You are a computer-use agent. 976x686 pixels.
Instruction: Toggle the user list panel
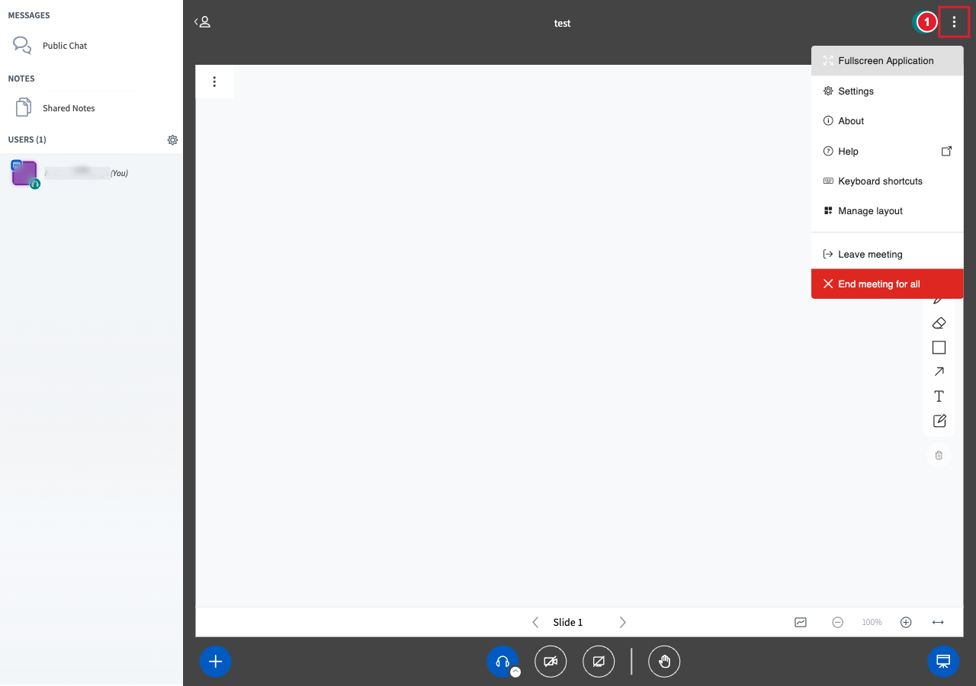[202, 22]
